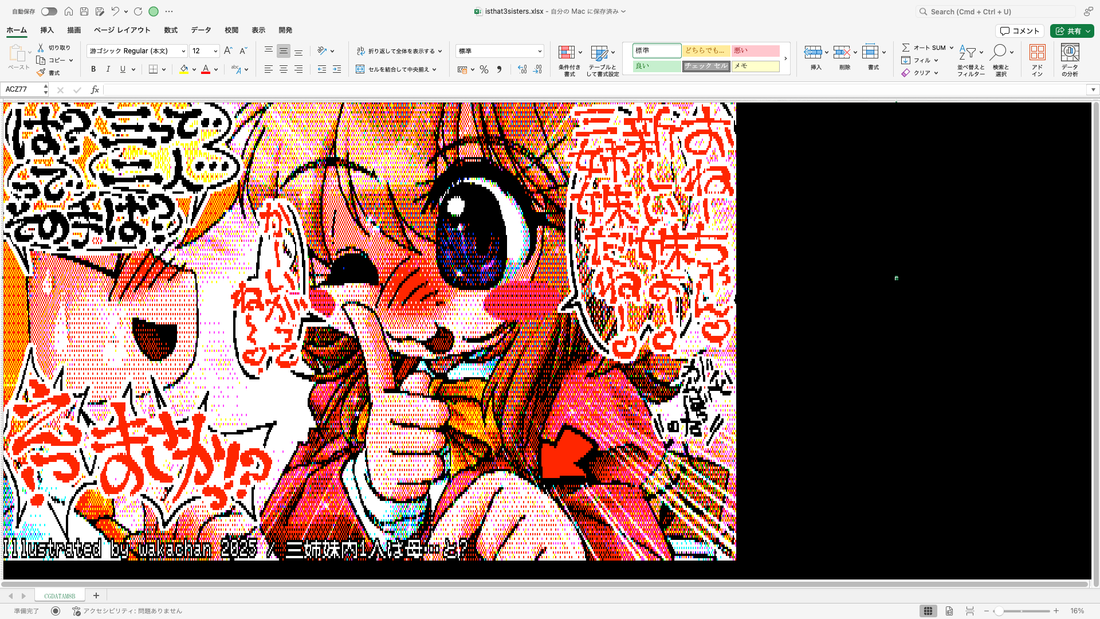Viewport: 1100px width, 619px height.
Task: Click the percent style icon
Action: (484, 69)
